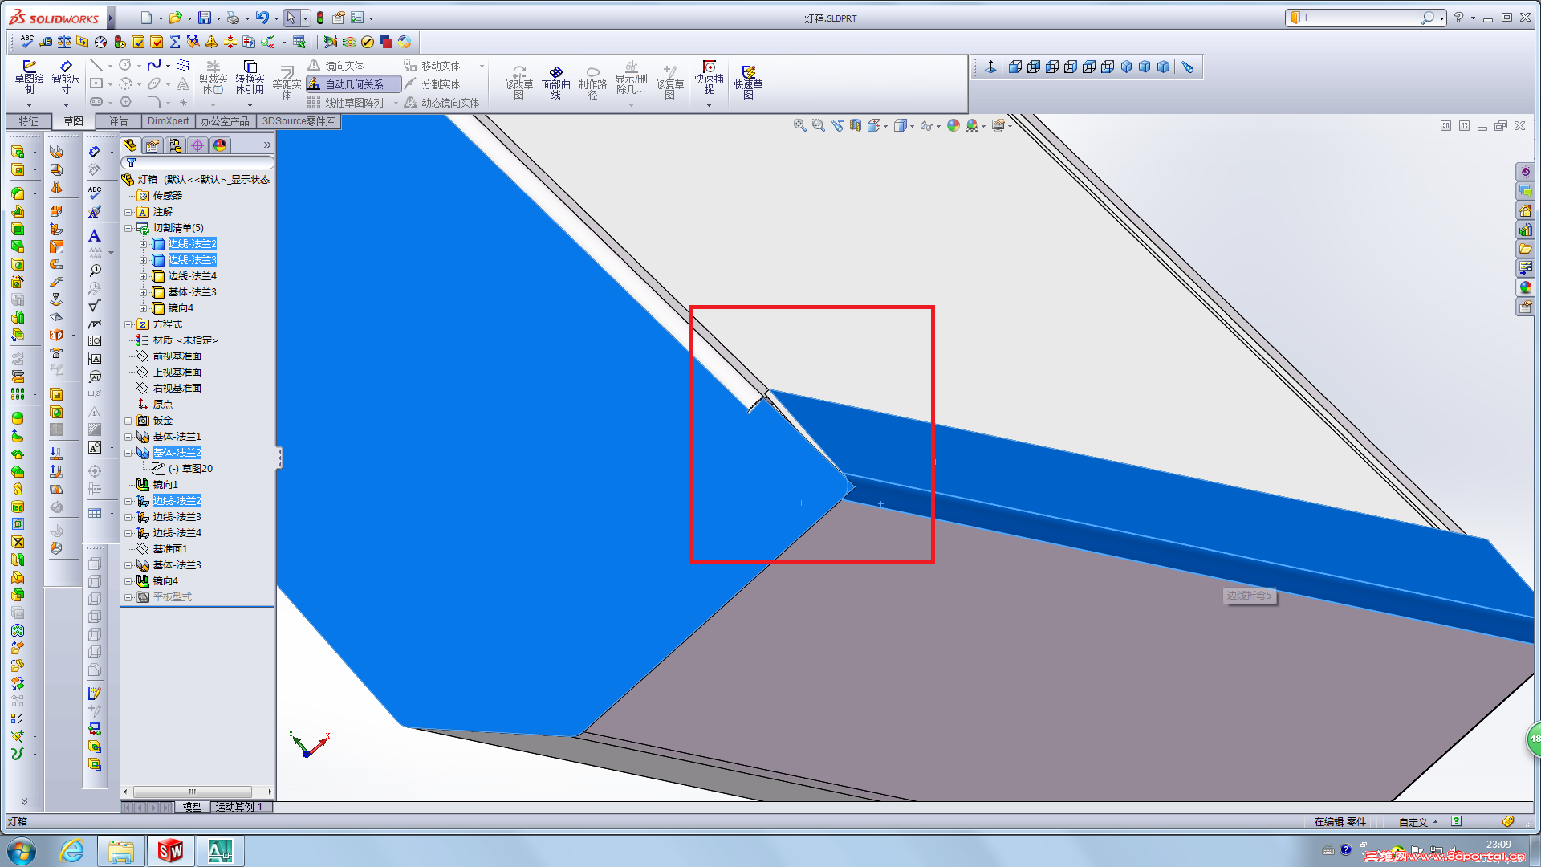Select 边线-法兰4 in the cut list
Screen dimensions: 1541x867
192,276
